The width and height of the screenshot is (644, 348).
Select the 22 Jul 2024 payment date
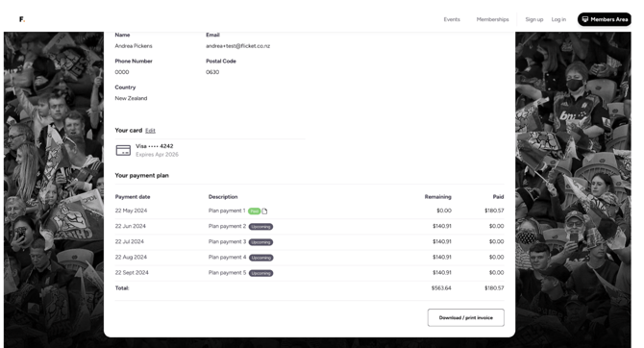[x=130, y=242]
